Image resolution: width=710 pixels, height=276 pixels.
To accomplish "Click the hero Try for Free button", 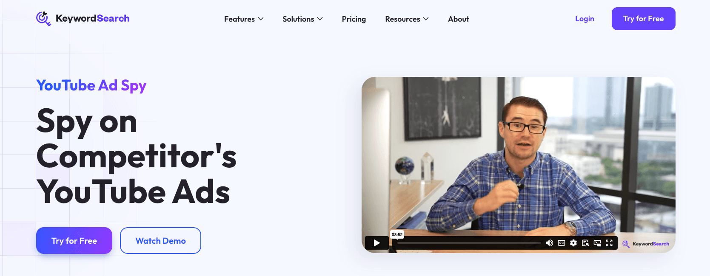I will pyautogui.click(x=74, y=241).
